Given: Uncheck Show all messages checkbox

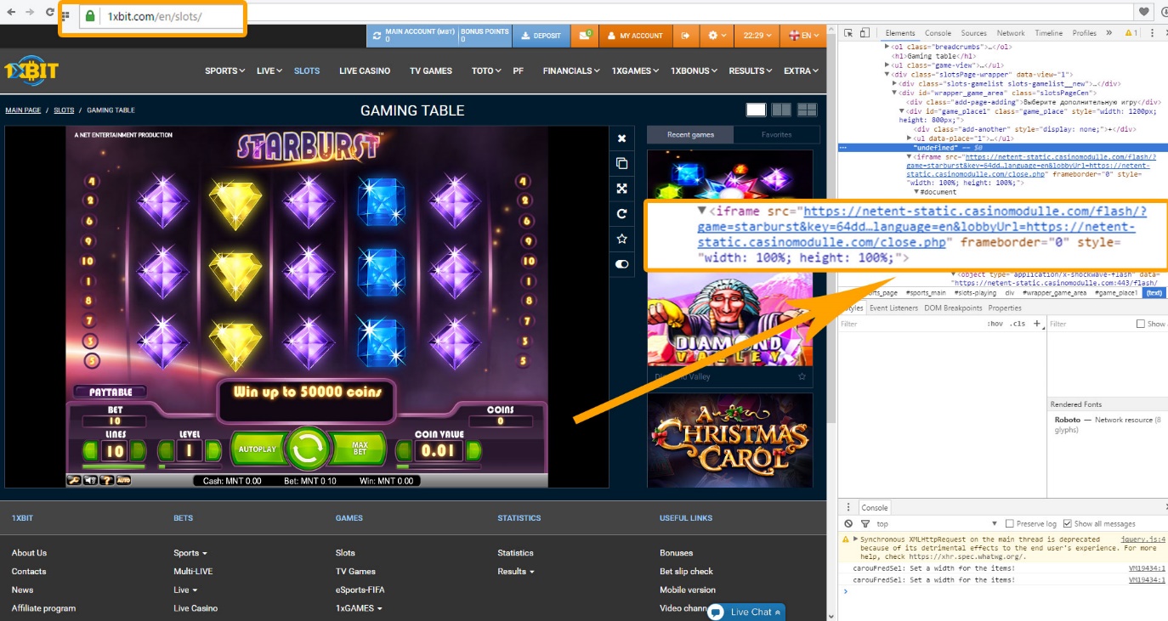Looking at the screenshot, I should pyautogui.click(x=1068, y=524).
